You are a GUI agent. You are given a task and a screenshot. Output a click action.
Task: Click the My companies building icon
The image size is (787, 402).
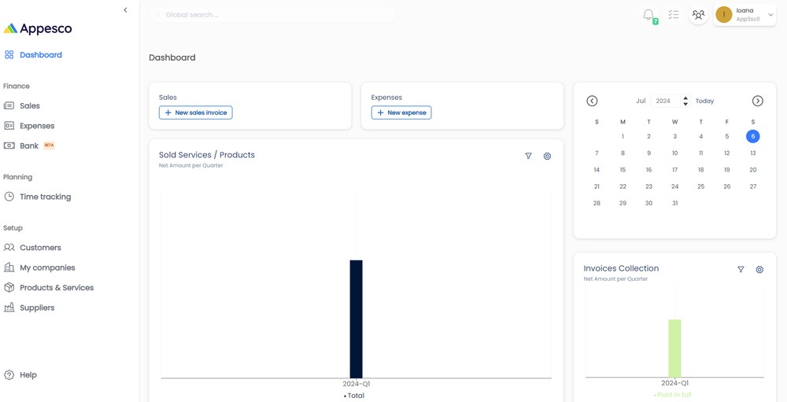(9, 267)
